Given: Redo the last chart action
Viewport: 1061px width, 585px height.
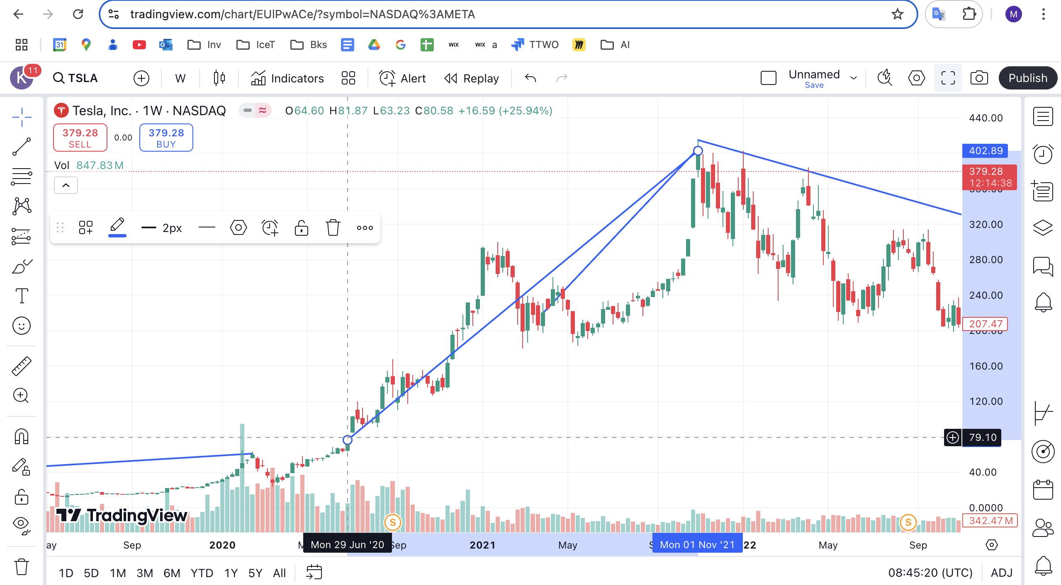Looking at the screenshot, I should click(x=562, y=78).
